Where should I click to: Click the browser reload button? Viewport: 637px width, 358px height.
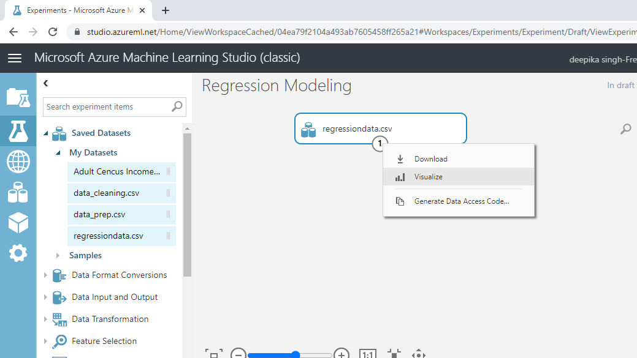53,32
